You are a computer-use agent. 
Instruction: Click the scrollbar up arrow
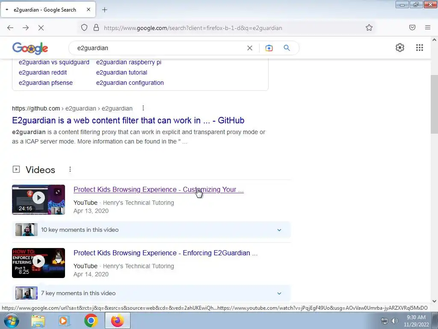pos(434,40)
